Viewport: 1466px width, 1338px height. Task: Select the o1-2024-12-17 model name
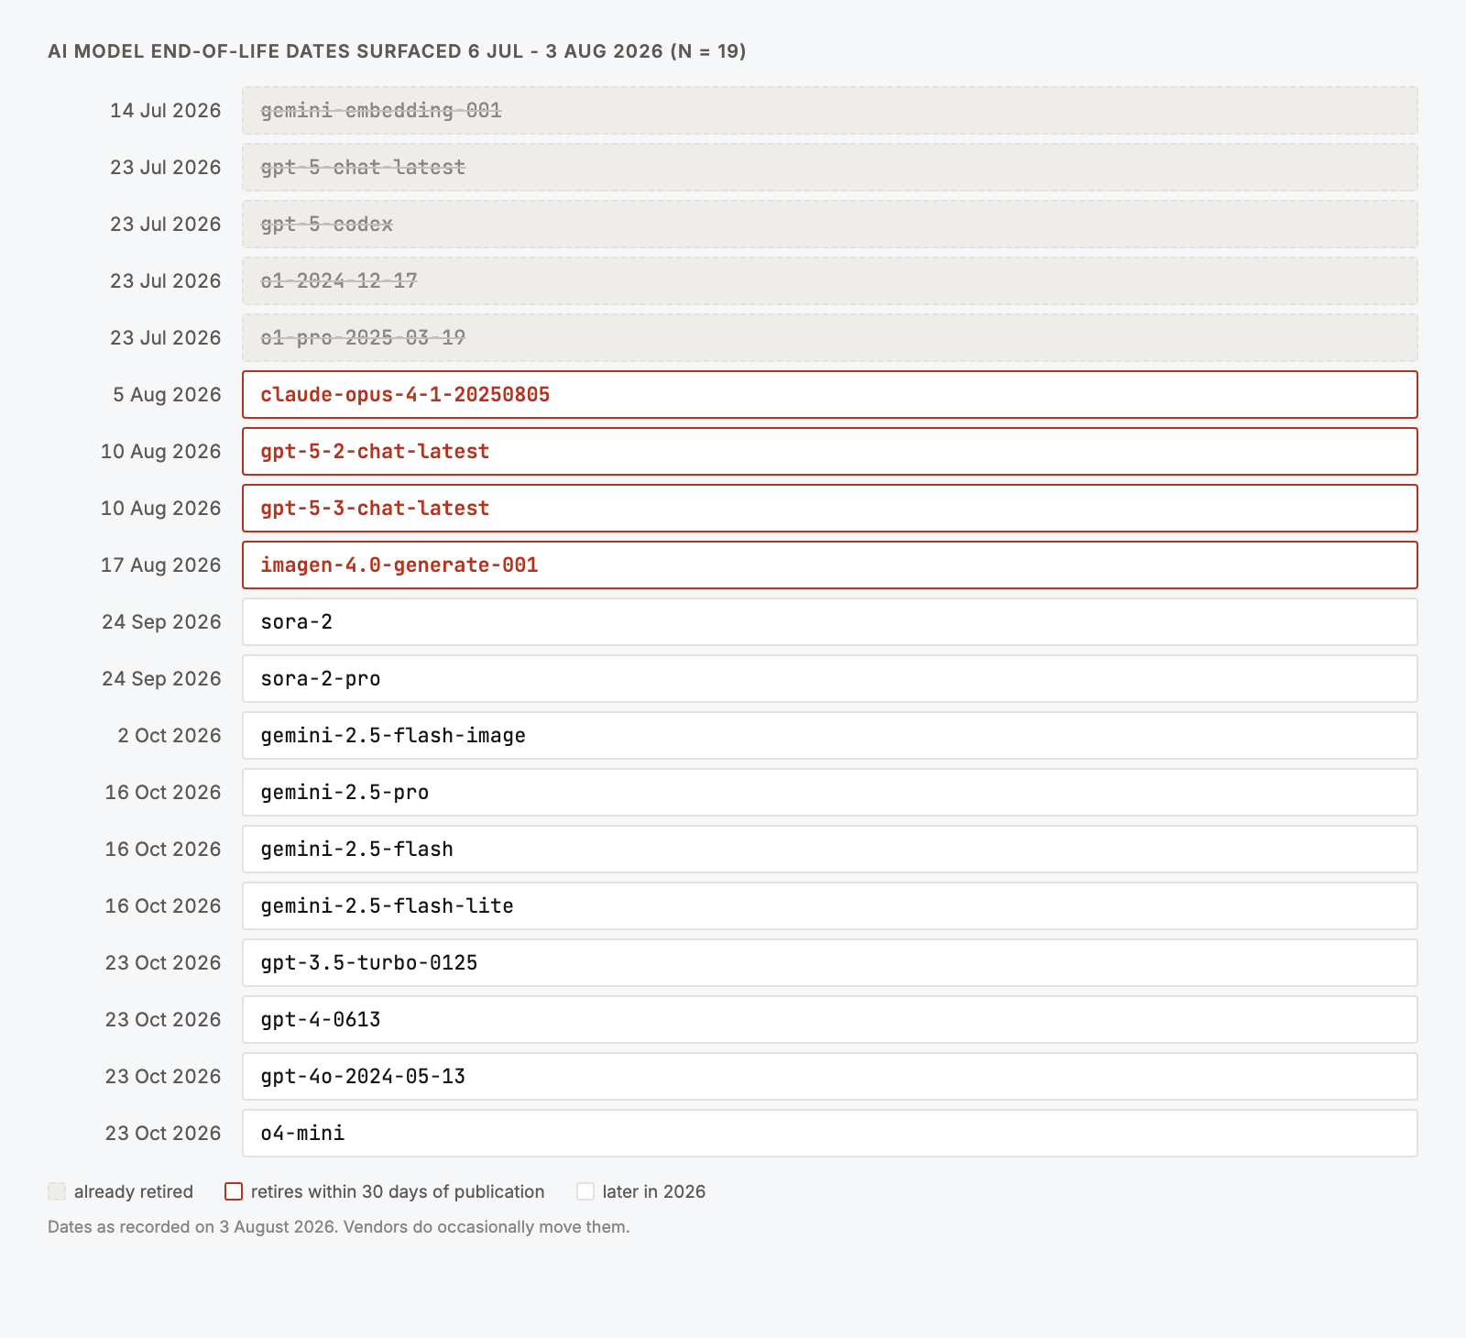[x=339, y=281]
